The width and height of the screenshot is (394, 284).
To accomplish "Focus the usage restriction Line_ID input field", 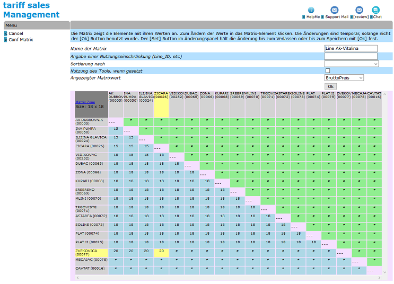I will coord(351,56).
